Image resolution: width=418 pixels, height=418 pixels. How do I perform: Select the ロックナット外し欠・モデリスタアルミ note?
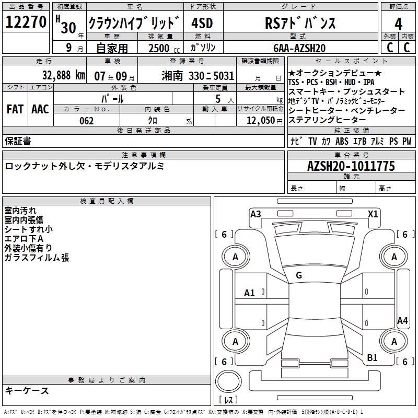point(85,166)
